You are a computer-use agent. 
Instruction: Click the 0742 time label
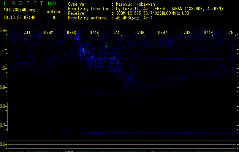point(49,33)
